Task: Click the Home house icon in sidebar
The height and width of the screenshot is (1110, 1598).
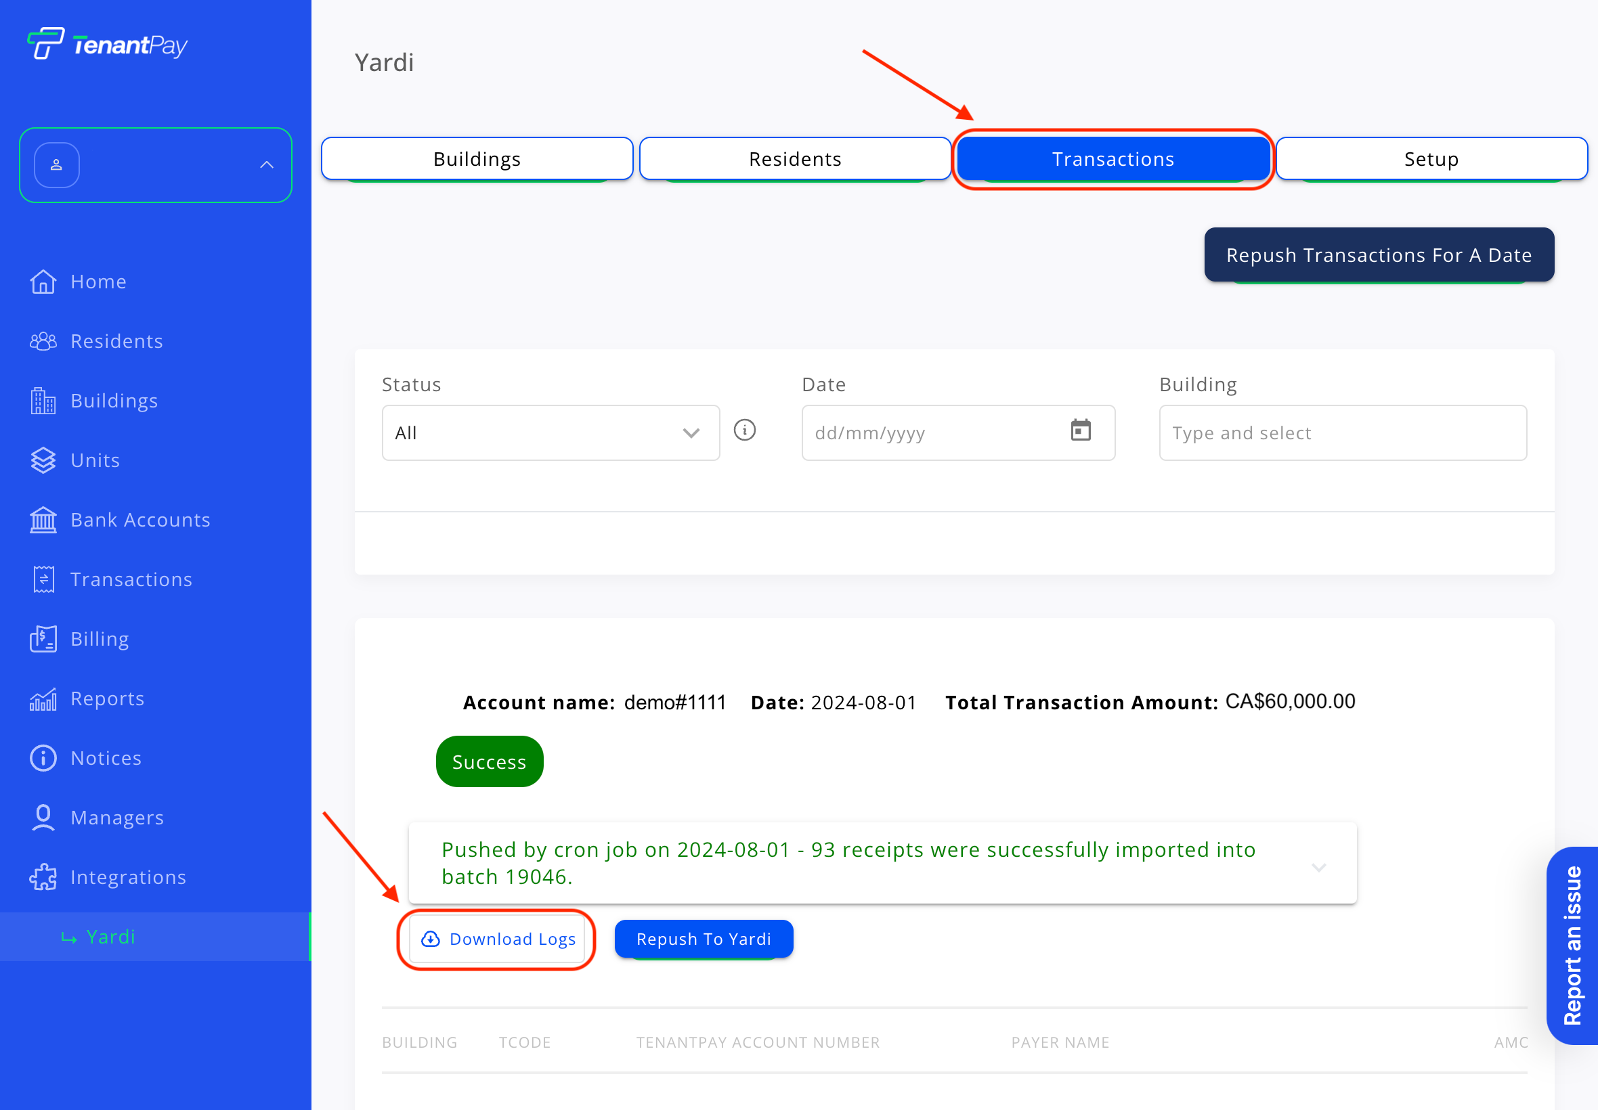Action: click(x=43, y=282)
